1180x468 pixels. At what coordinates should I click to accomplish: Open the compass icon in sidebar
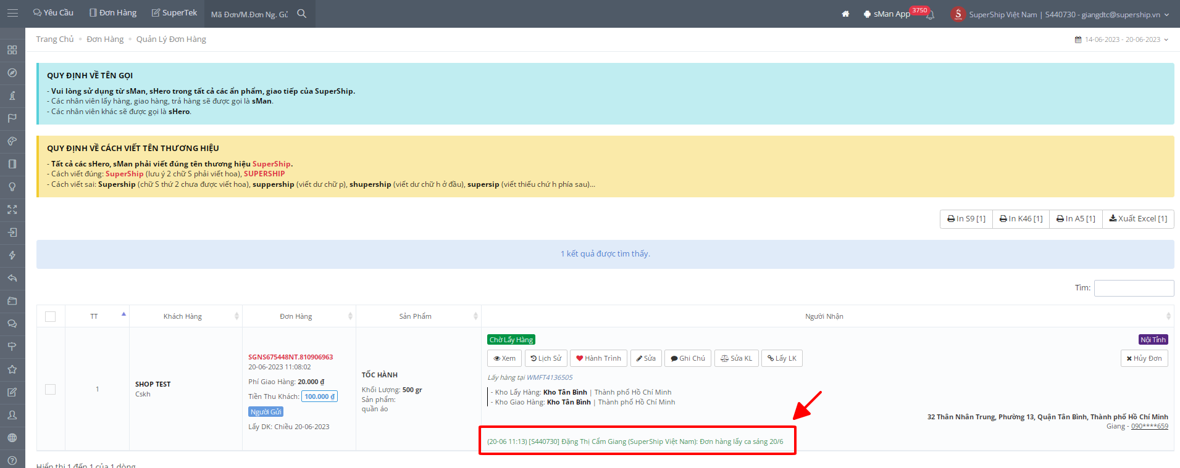pyautogui.click(x=12, y=73)
